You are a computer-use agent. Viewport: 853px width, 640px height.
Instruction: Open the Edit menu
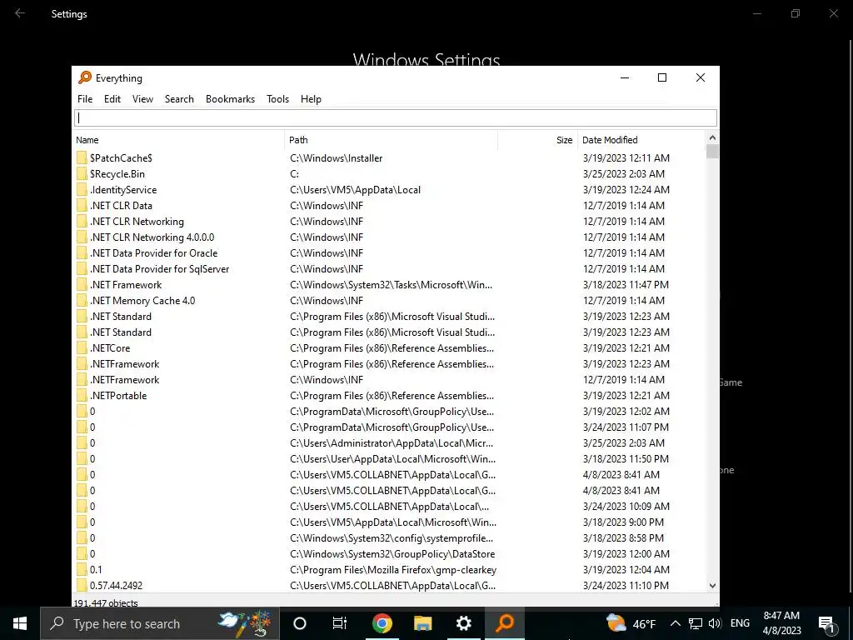[112, 99]
